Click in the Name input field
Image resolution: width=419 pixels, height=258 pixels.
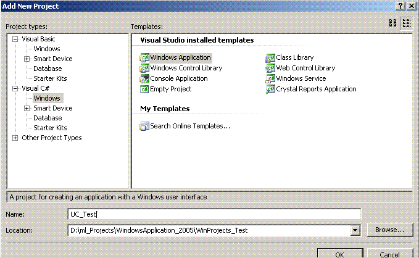(x=214, y=214)
